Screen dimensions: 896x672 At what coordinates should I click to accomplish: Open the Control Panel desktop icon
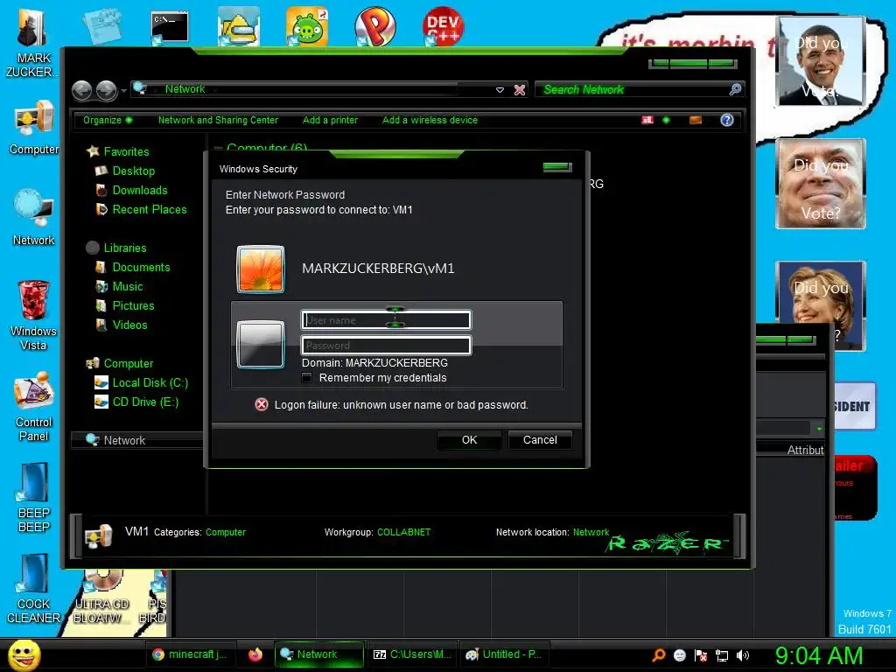point(34,407)
